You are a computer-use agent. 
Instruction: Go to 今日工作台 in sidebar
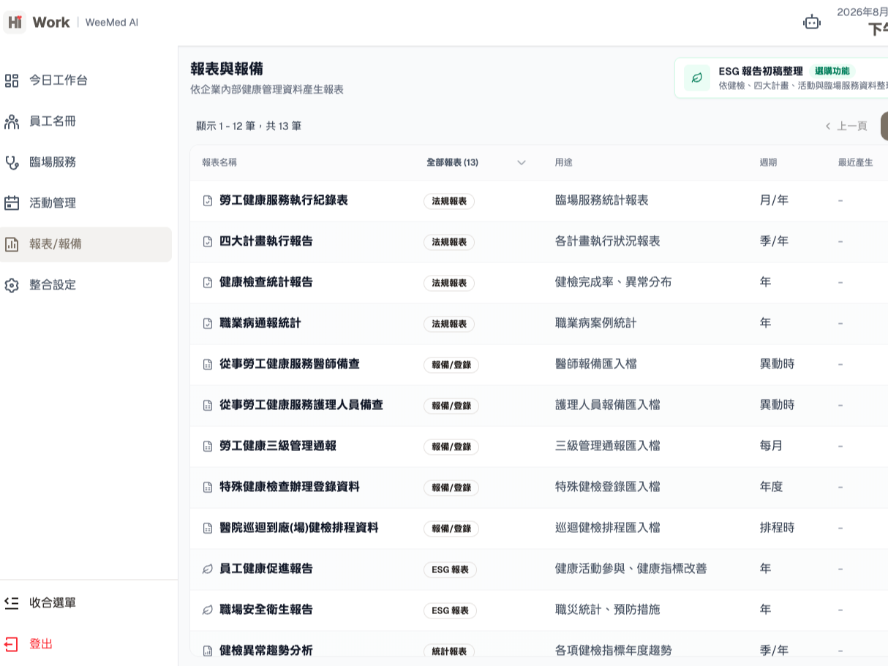(86, 80)
